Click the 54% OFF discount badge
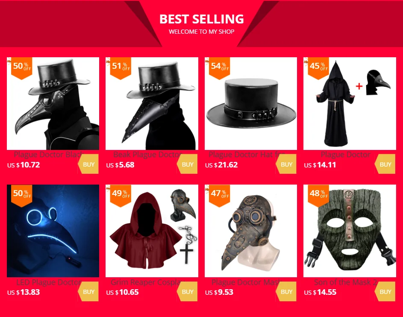 tap(220, 68)
